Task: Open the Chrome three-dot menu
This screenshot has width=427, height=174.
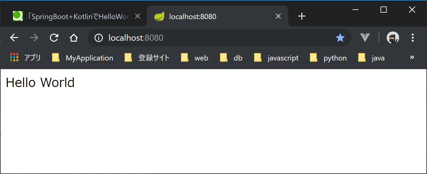Action: 412,38
